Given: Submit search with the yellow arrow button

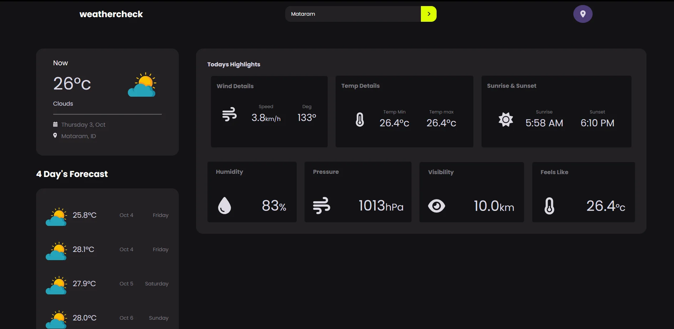Looking at the screenshot, I should [428, 14].
